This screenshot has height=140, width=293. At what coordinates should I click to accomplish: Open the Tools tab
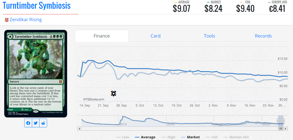[x=209, y=36]
